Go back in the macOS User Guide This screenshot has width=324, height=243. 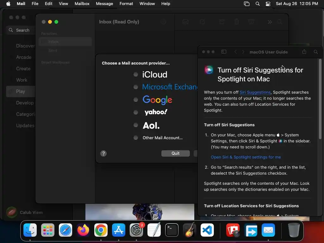pyautogui.click(x=235, y=52)
